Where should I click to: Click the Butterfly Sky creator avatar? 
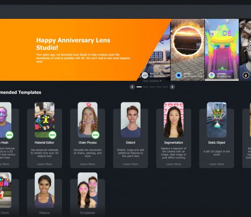[145, 75]
